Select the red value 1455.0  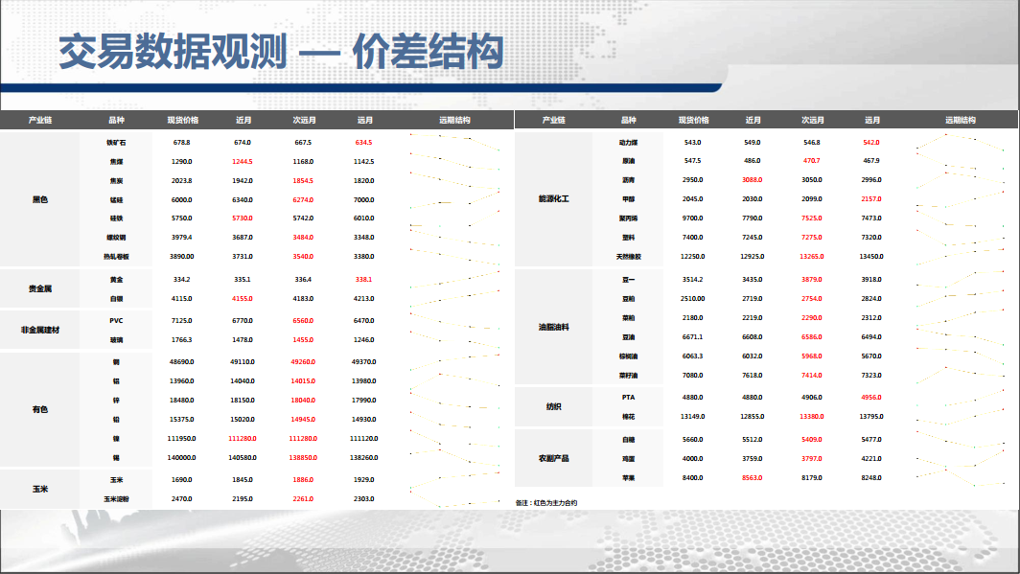click(303, 340)
